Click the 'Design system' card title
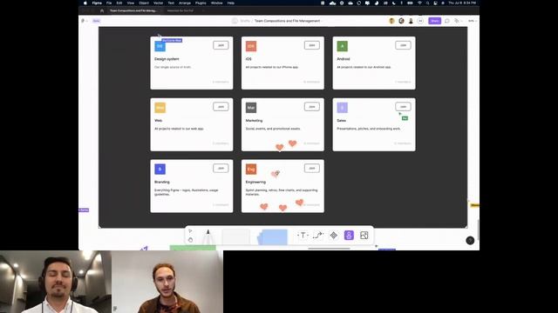The height and width of the screenshot is (313, 558). pyautogui.click(x=167, y=59)
